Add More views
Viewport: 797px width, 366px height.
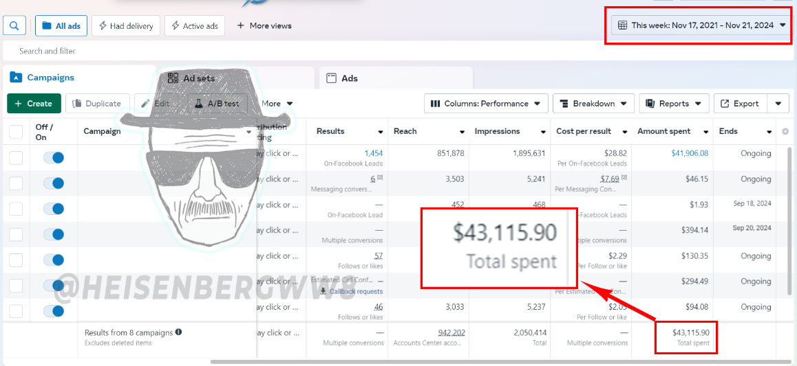point(264,25)
